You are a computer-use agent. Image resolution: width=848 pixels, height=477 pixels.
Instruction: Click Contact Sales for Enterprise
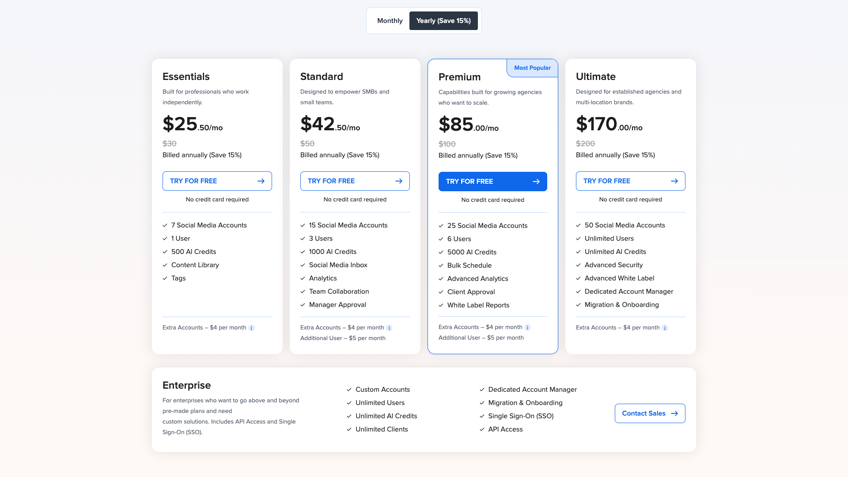(x=650, y=413)
